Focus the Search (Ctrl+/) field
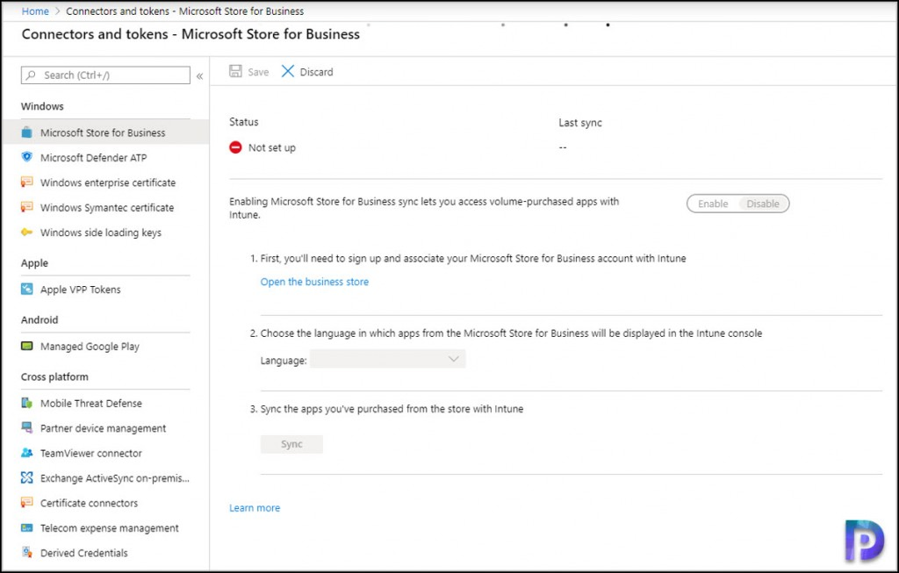This screenshot has width=899, height=573. (105, 75)
